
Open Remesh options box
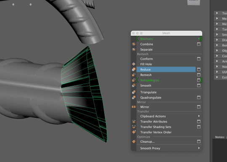[x=199, y=75]
